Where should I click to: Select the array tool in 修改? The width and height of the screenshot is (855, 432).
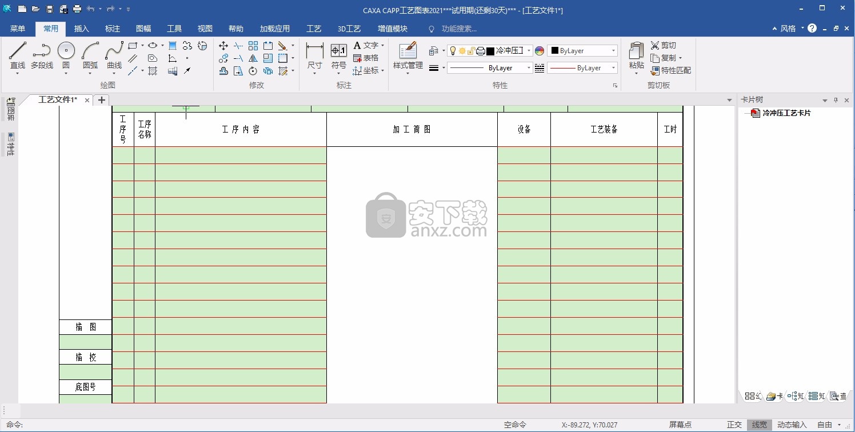(253, 45)
